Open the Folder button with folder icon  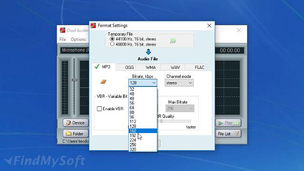pos(76,133)
